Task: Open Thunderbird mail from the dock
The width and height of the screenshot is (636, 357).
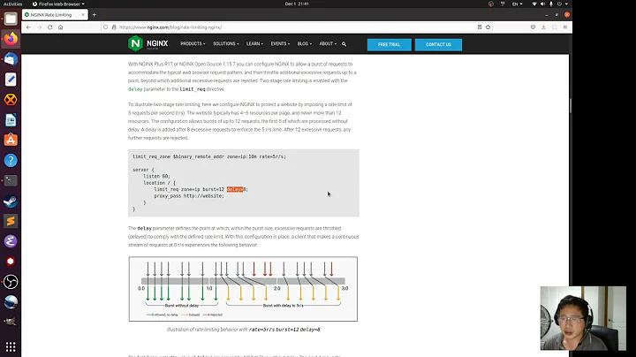Action: pyautogui.click(x=11, y=59)
